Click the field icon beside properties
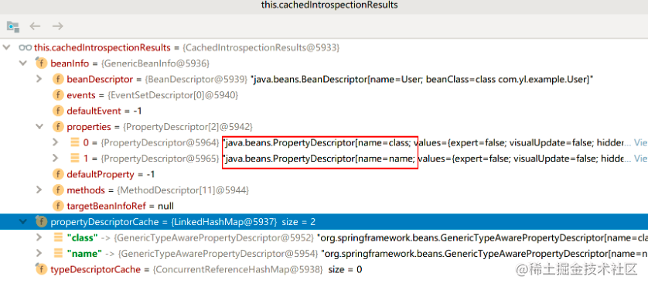The image size is (648, 287). click(x=58, y=127)
